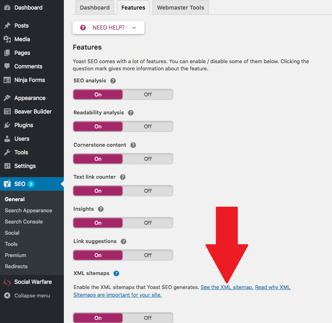Viewport: 332px width, 323px height.
Task: Switch to the Webmaster Tools tab
Action: pos(180,8)
